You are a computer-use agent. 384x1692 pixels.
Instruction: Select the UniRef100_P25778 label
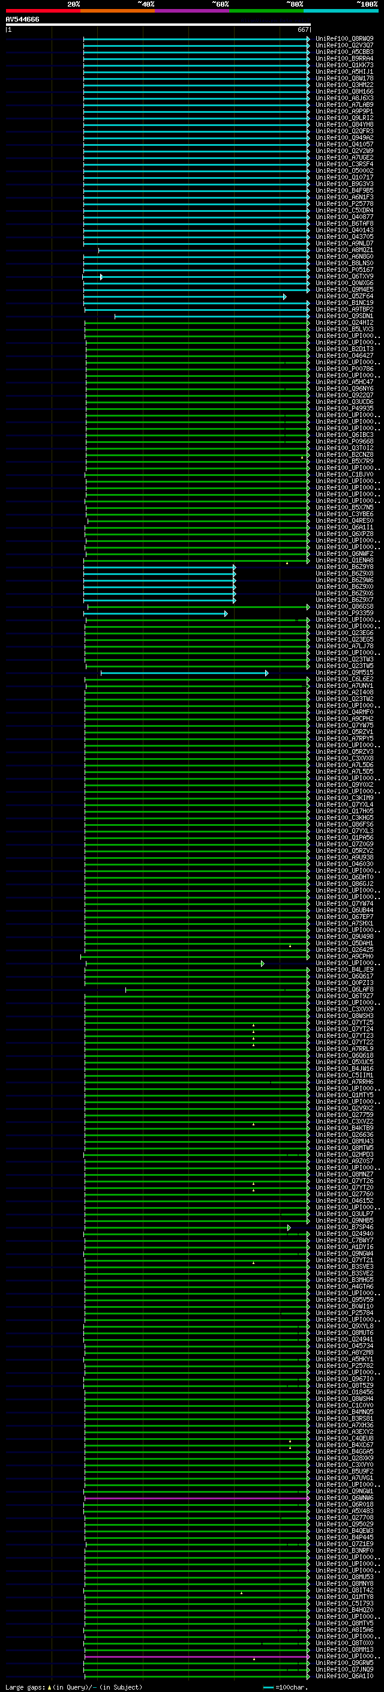(x=344, y=203)
